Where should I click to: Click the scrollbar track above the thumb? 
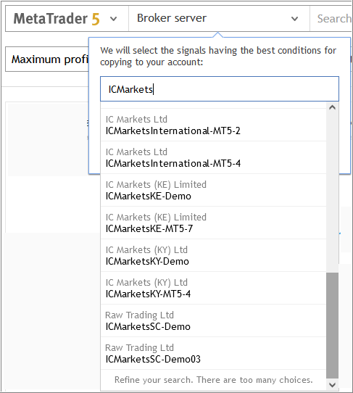(333, 193)
